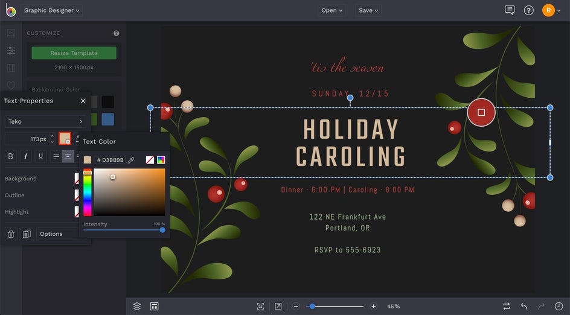The image size is (570, 315).
Task: Click the fullscreen expand icon
Action: point(278,307)
